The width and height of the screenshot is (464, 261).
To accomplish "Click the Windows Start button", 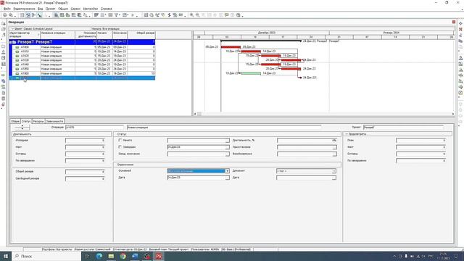I will tap(6, 256).
